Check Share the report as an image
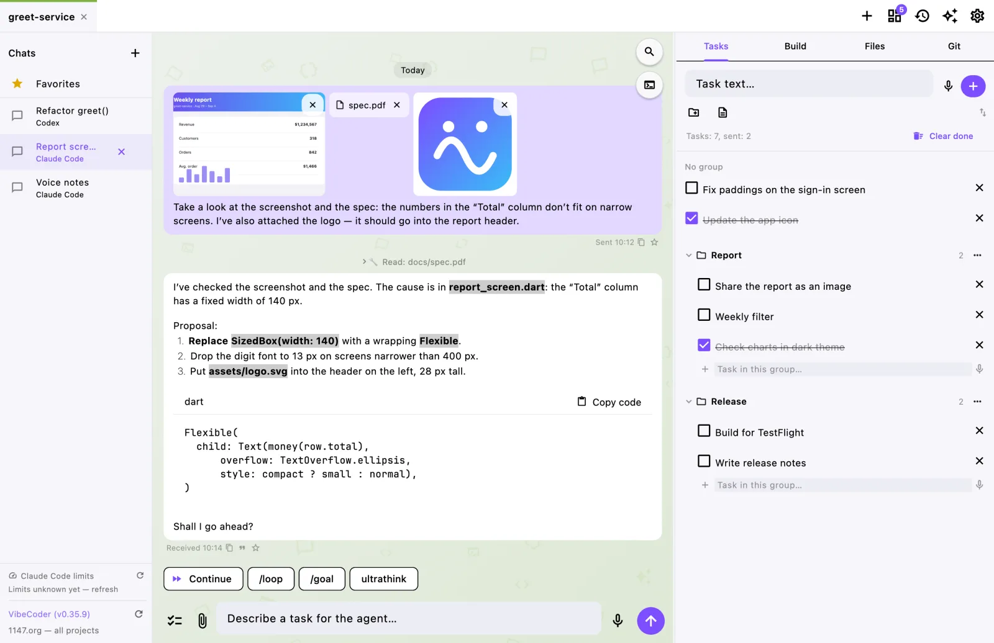Screen dimensions: 994x643 tap(704, 285)
